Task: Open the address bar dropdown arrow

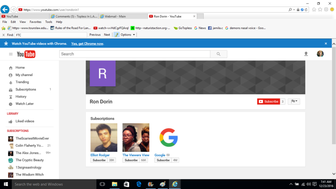Action: pos(294,10)
